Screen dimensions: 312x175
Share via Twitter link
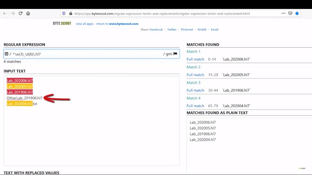(172, 29)
